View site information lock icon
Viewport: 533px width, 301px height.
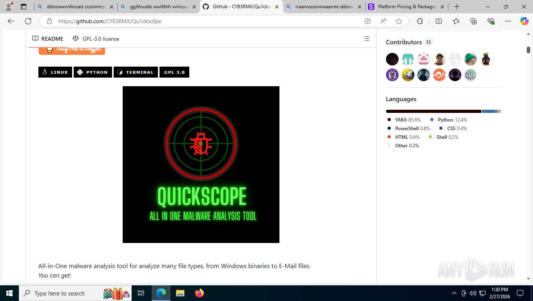49,21
